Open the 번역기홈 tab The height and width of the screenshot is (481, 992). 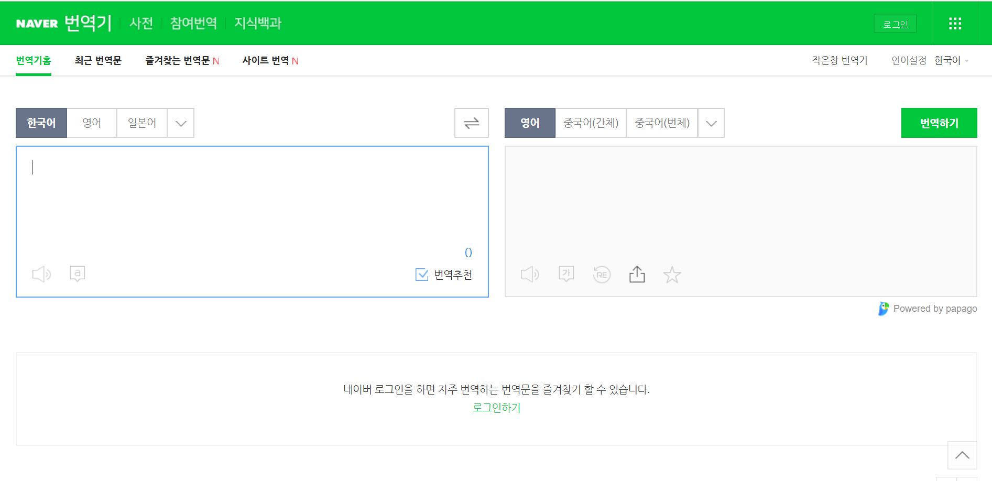34,61
